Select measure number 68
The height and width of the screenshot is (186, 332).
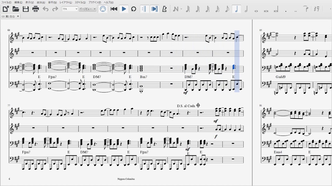pyautogui.click(x=9, y=30)
